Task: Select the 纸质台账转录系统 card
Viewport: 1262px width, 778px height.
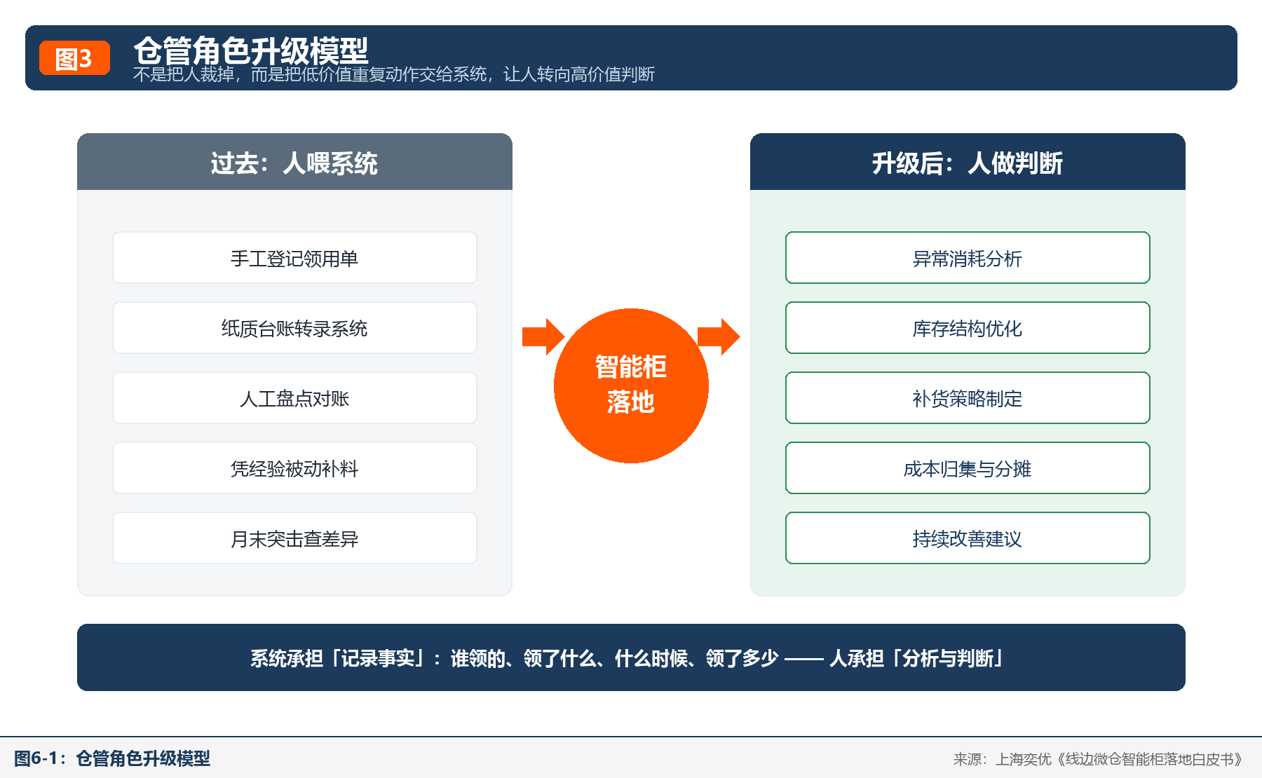Action: pyautogui.click(x=294, y=328)
